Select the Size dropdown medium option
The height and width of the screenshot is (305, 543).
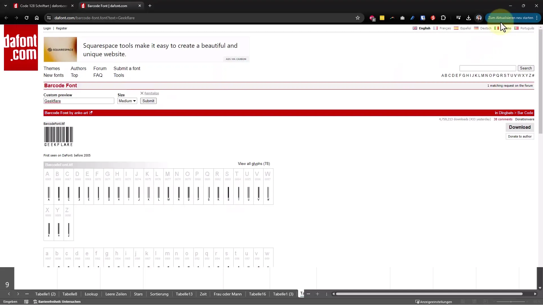coord(126,101)
